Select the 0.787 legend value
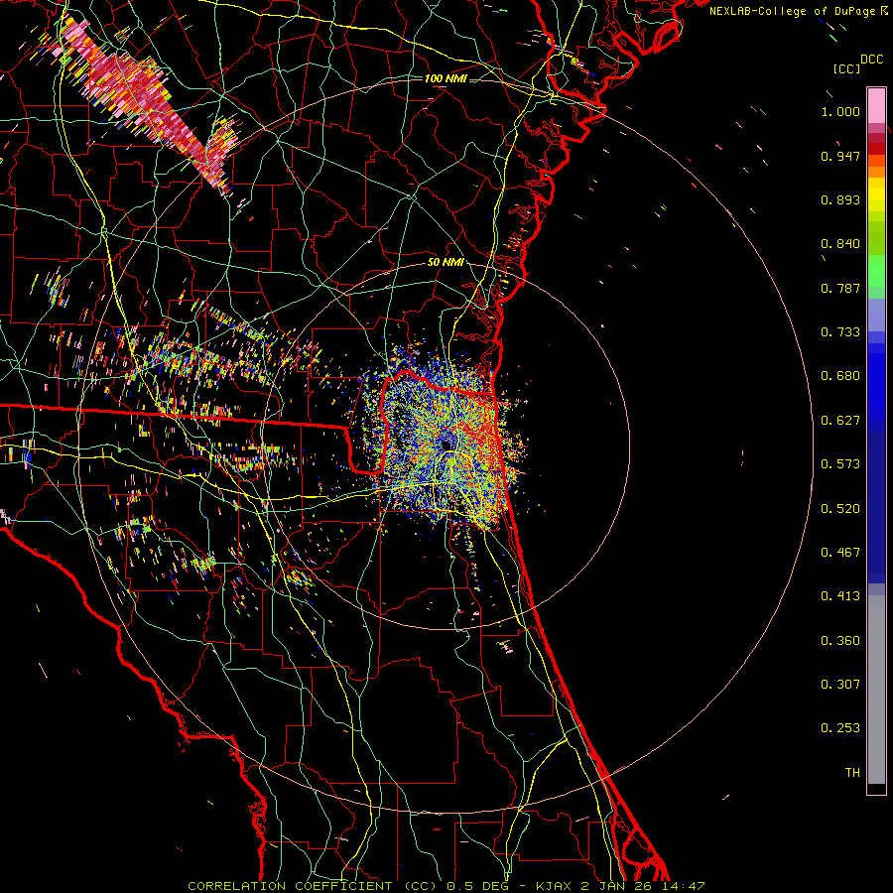 840,288
